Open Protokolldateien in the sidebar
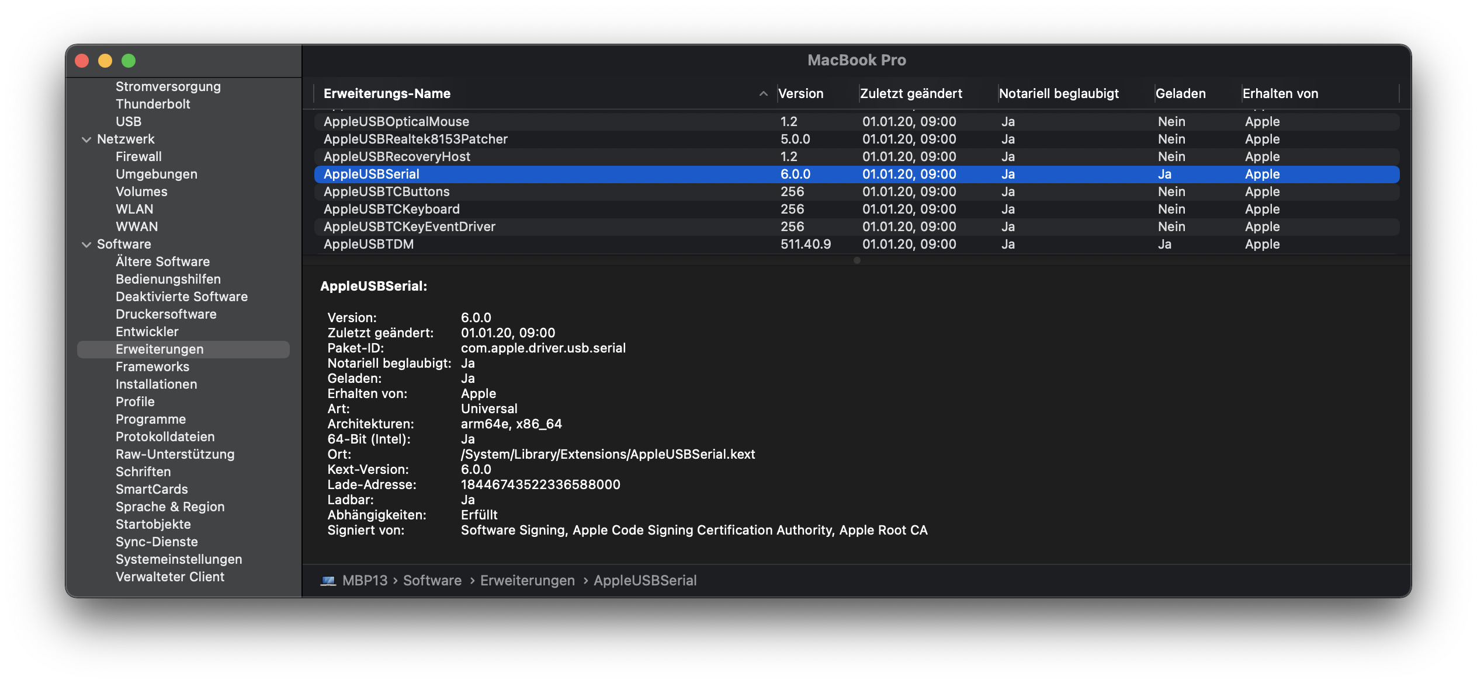Viewport: 1477px width, 684px height. click(x=165, y=437)
